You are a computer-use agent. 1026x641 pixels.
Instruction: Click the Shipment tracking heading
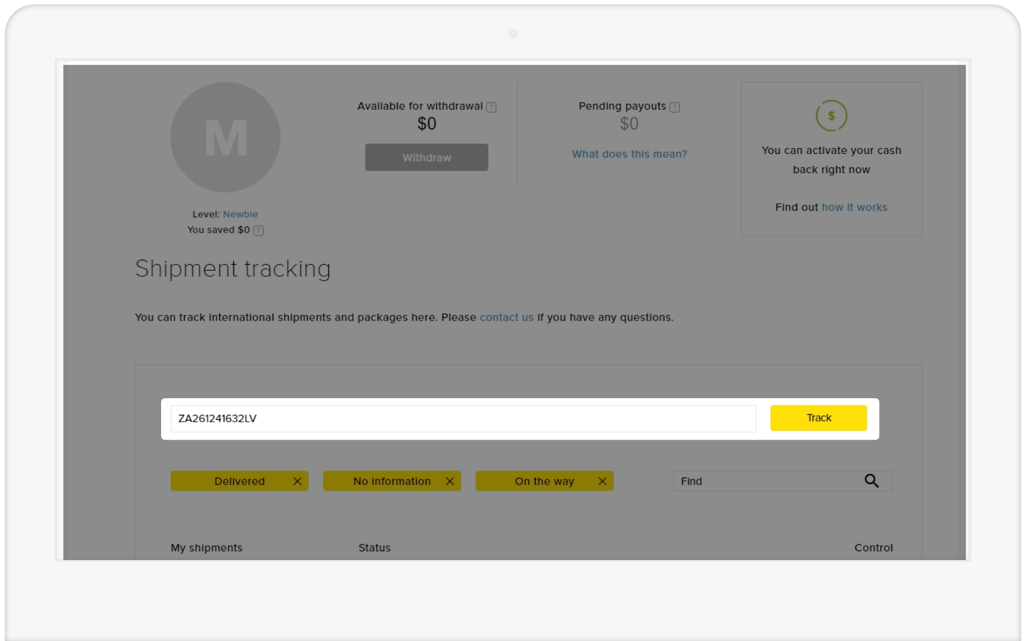click(x=233, y=269)
